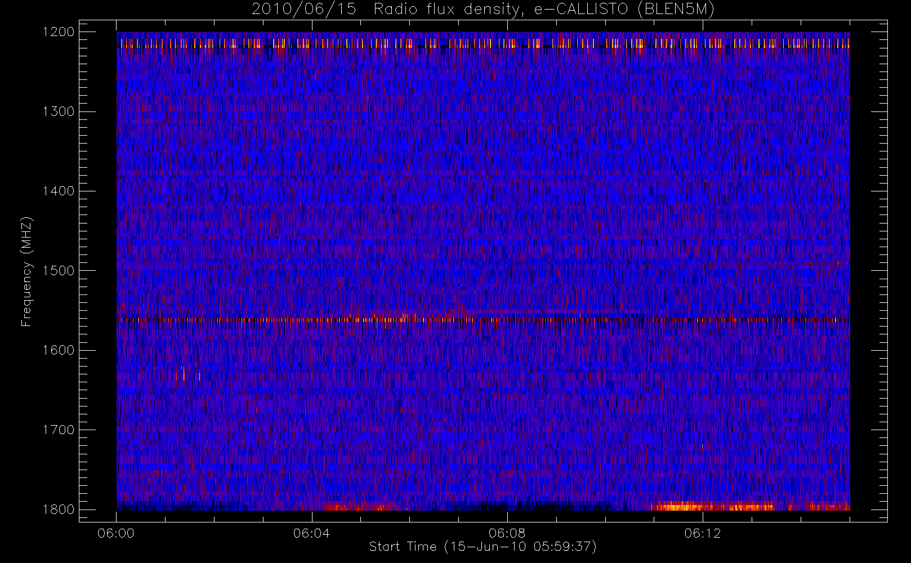Image resolution: width=911 pixels, height=563 pixels.
Task: Click the 1600 frequency tick label
Action: pos(59,350)
